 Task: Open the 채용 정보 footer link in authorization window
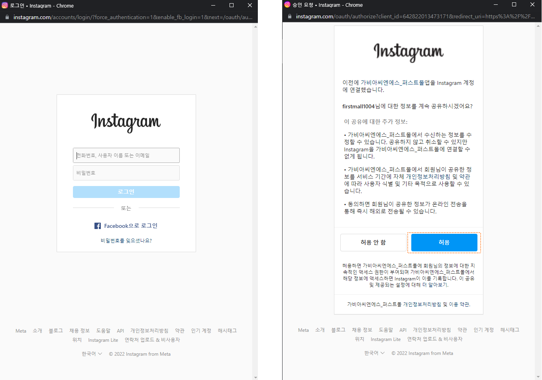point(362,330)
